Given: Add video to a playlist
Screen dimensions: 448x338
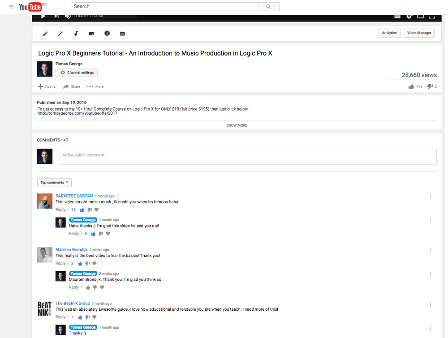Looking at the screenshot, I should point(47,86).
